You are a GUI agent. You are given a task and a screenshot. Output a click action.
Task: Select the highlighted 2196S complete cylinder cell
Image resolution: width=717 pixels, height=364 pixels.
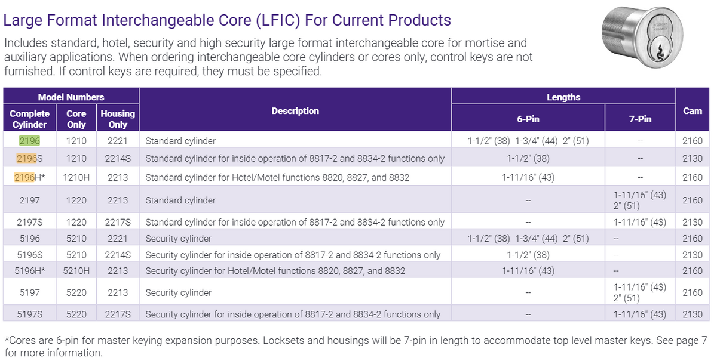click(x=29, y=159)
